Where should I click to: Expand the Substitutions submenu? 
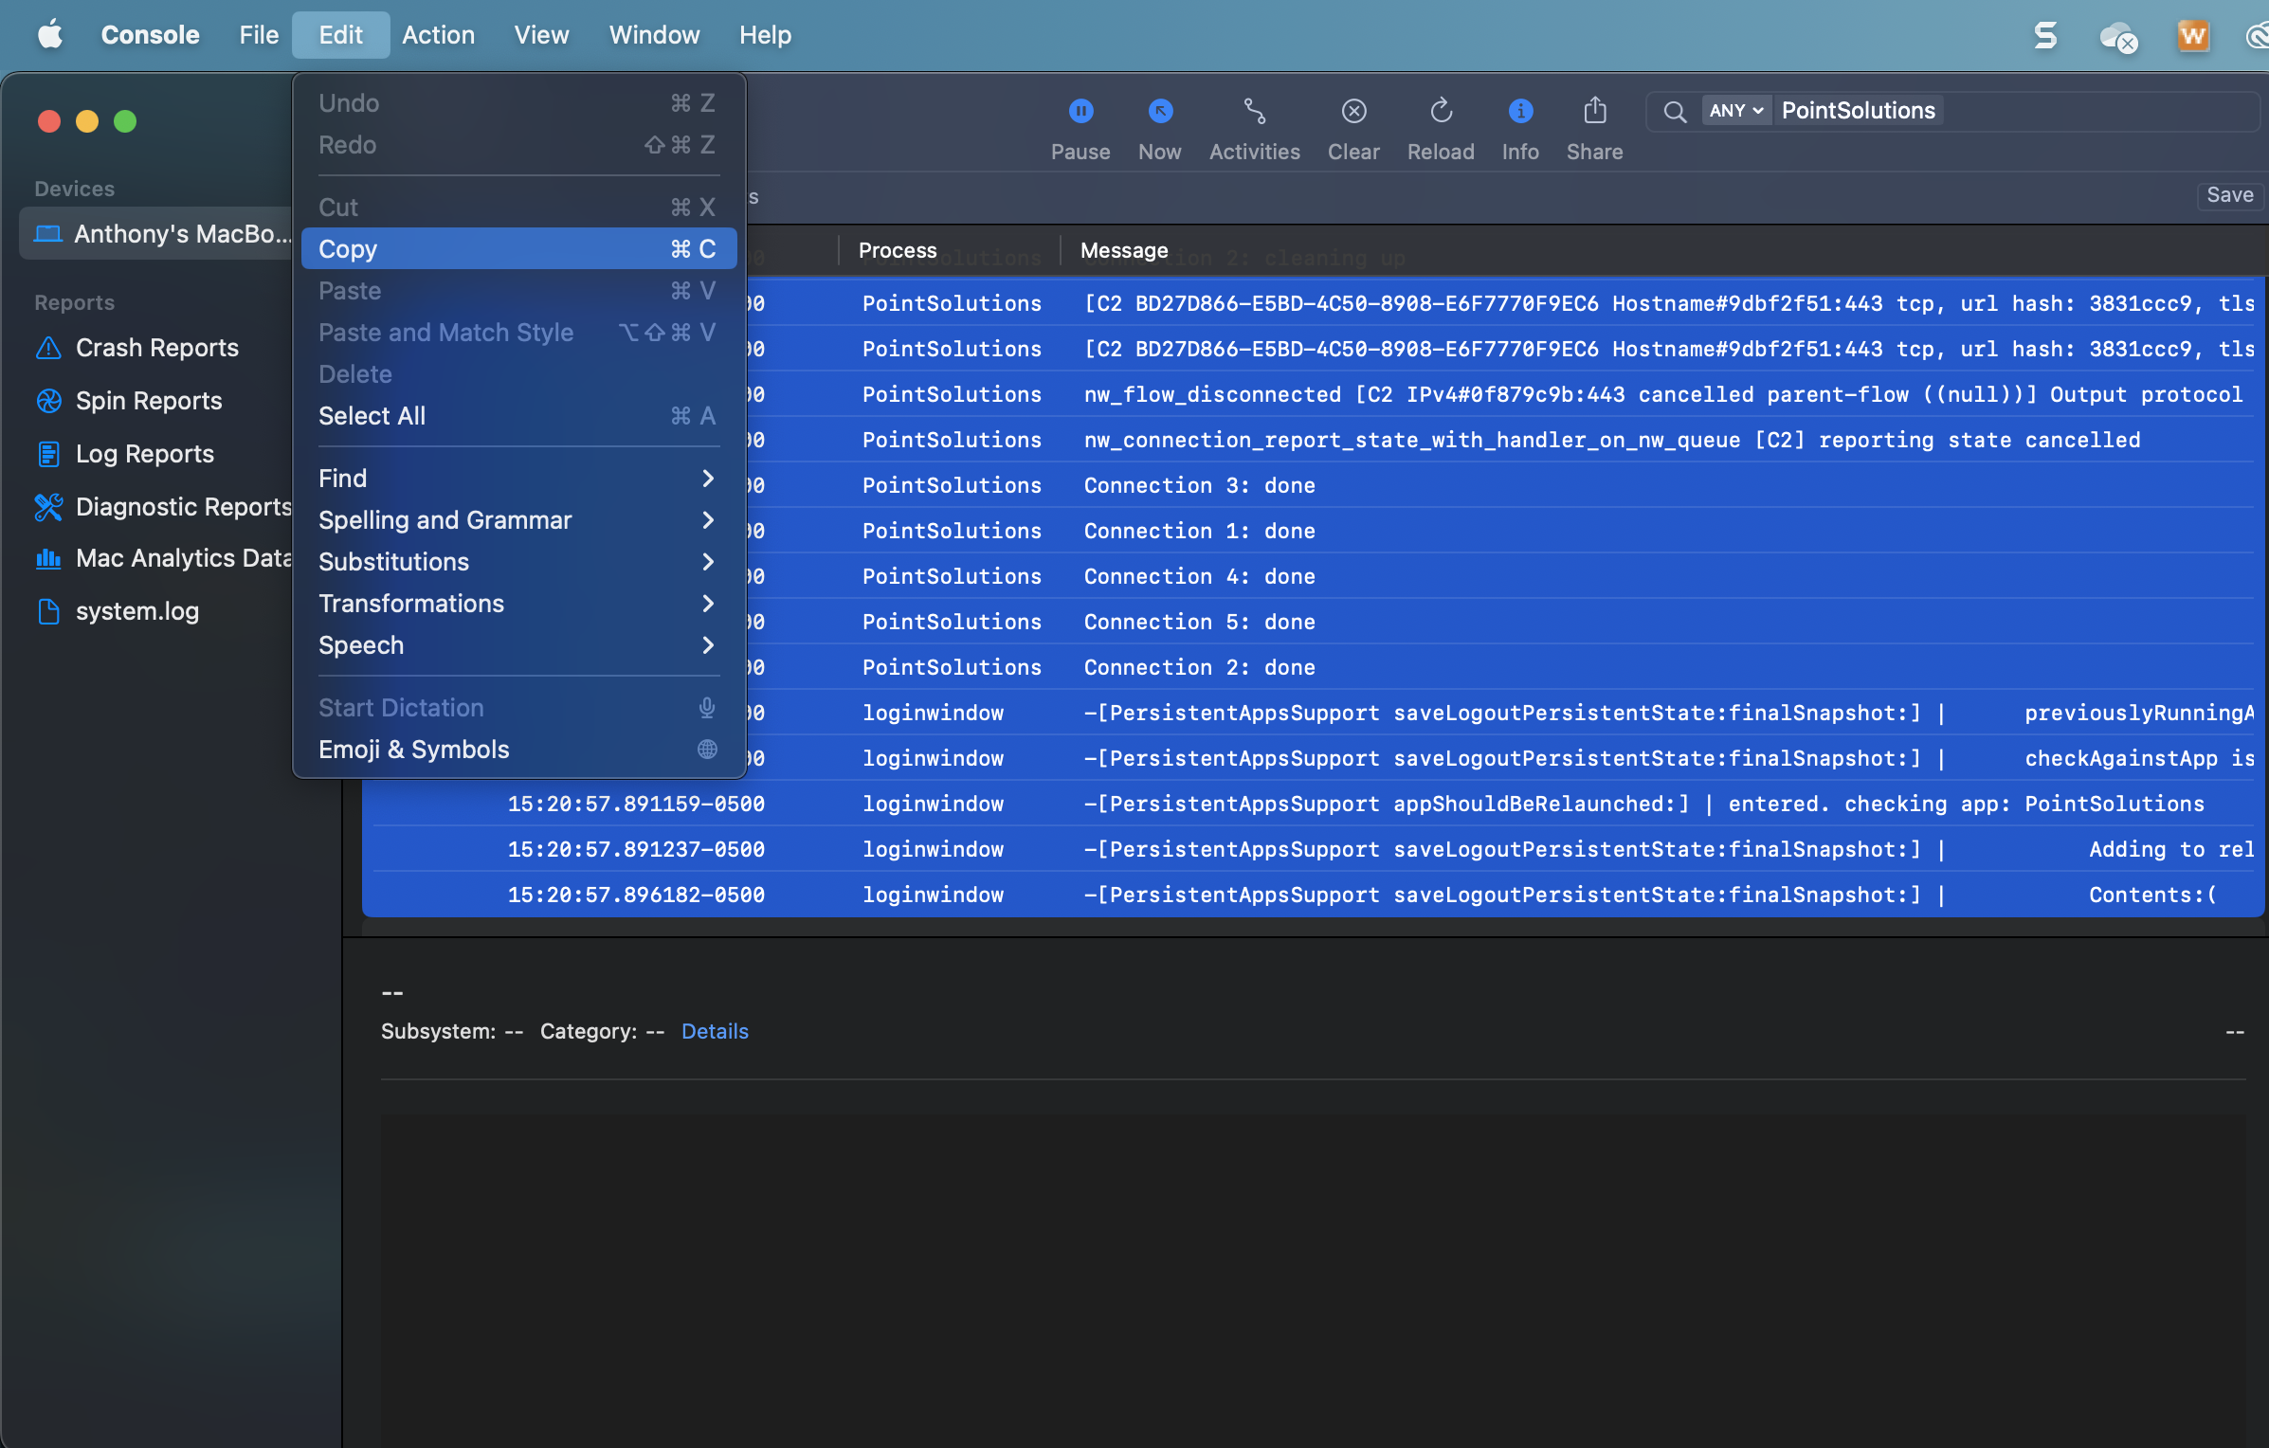tap(517, 562)
